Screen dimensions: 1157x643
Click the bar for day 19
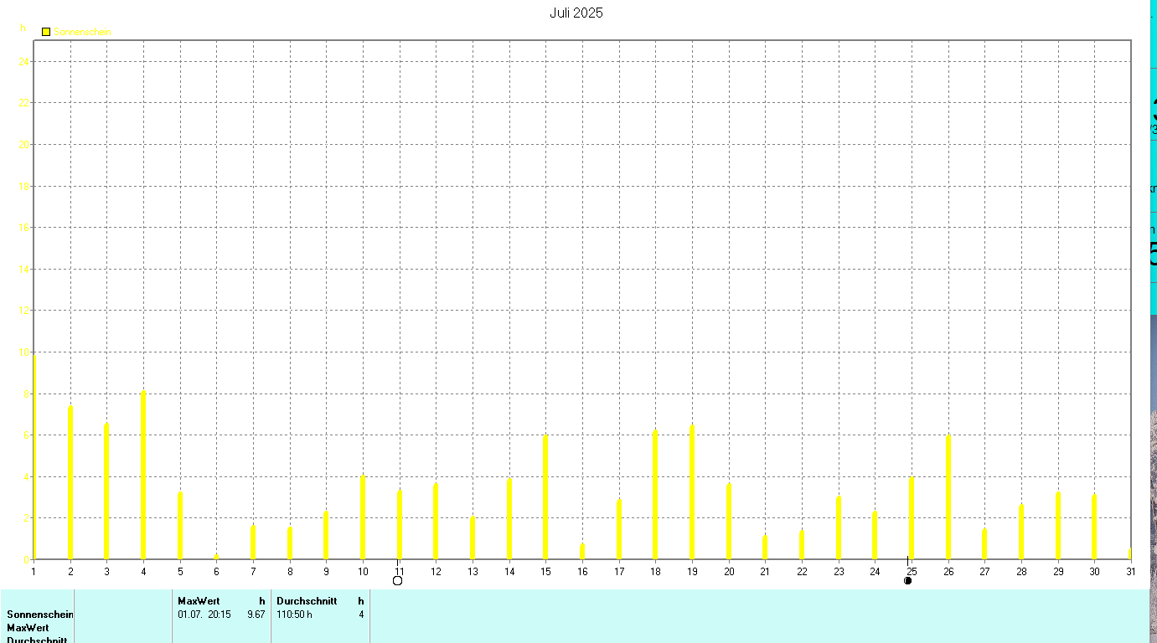pos(692,492)
